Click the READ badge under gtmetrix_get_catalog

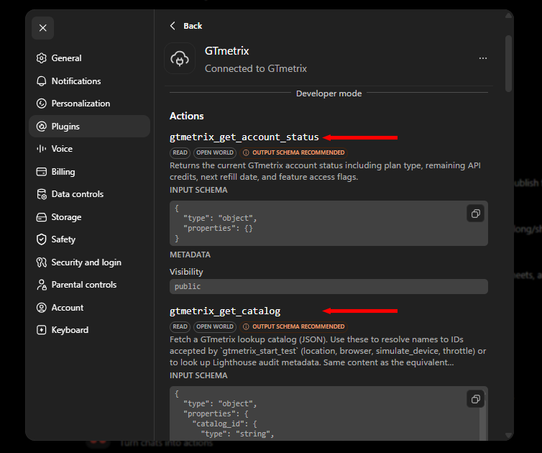tap(180, 326)
